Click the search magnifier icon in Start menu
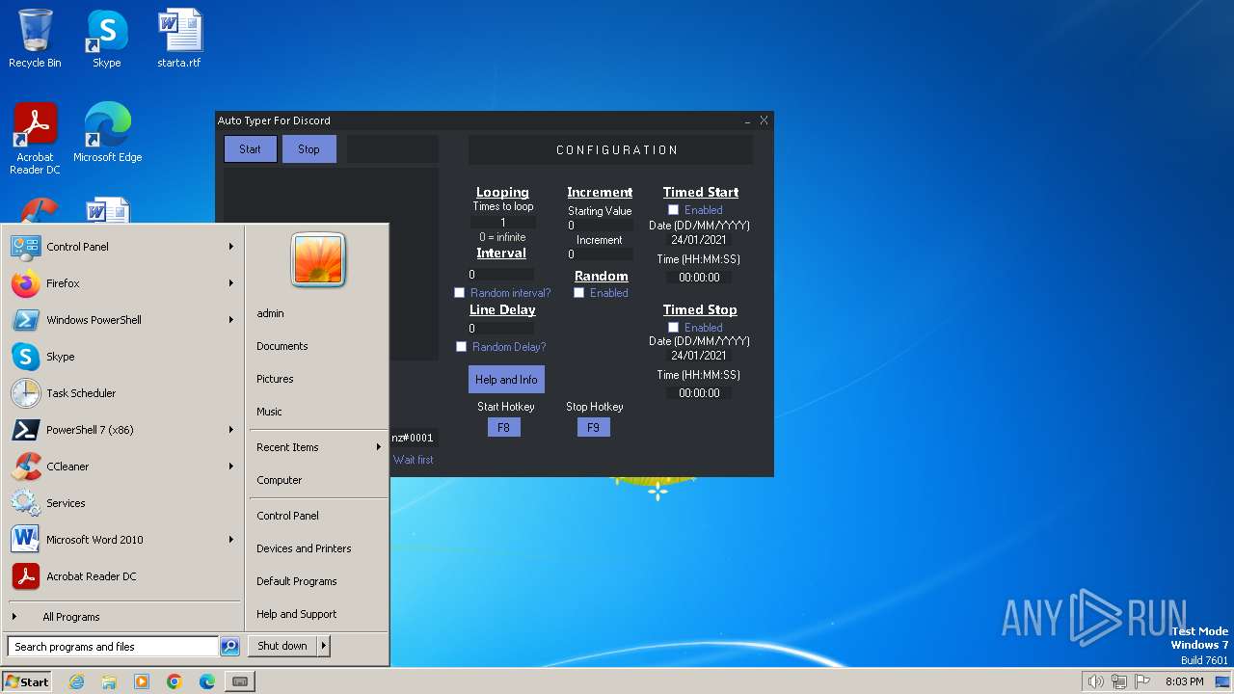Image resolution: width=1234 pixels, height=694 pixels. pyautogui.click(x=229, y=647)
